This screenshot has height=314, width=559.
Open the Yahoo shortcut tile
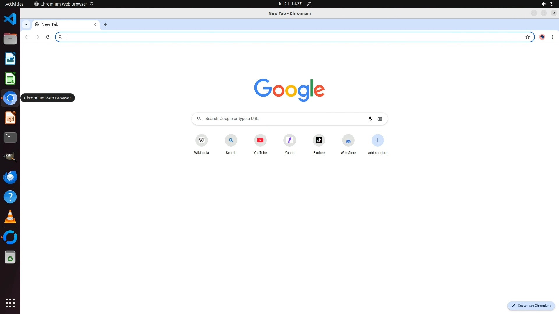289,140
